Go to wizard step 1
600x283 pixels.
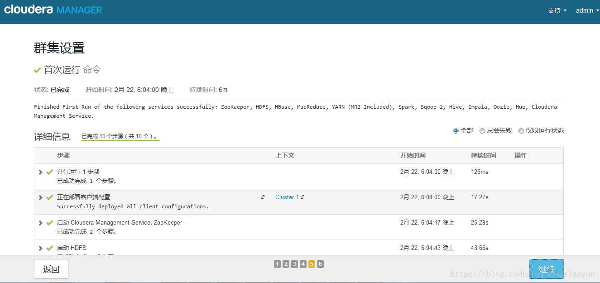(x=277, y=264)
